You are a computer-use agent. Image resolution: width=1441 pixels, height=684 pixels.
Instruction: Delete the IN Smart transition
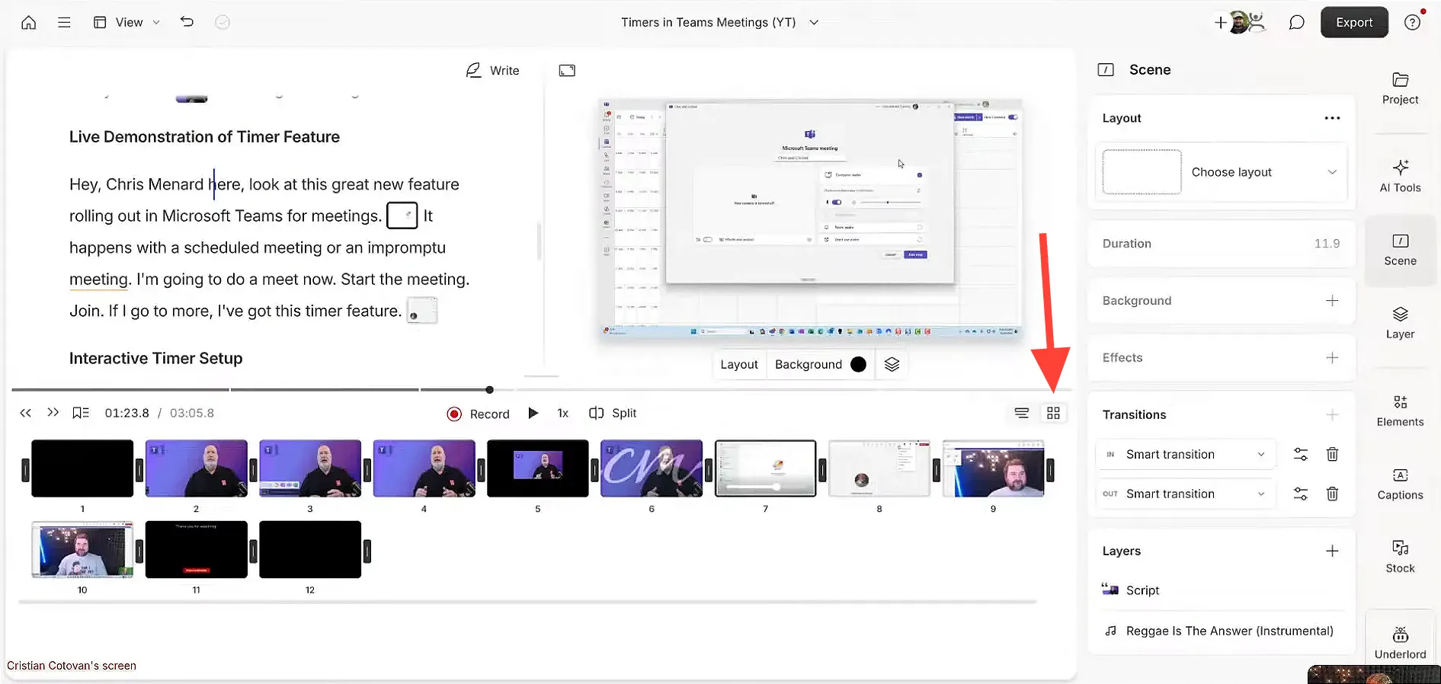pyautogui.click(x=1332, y=455)
